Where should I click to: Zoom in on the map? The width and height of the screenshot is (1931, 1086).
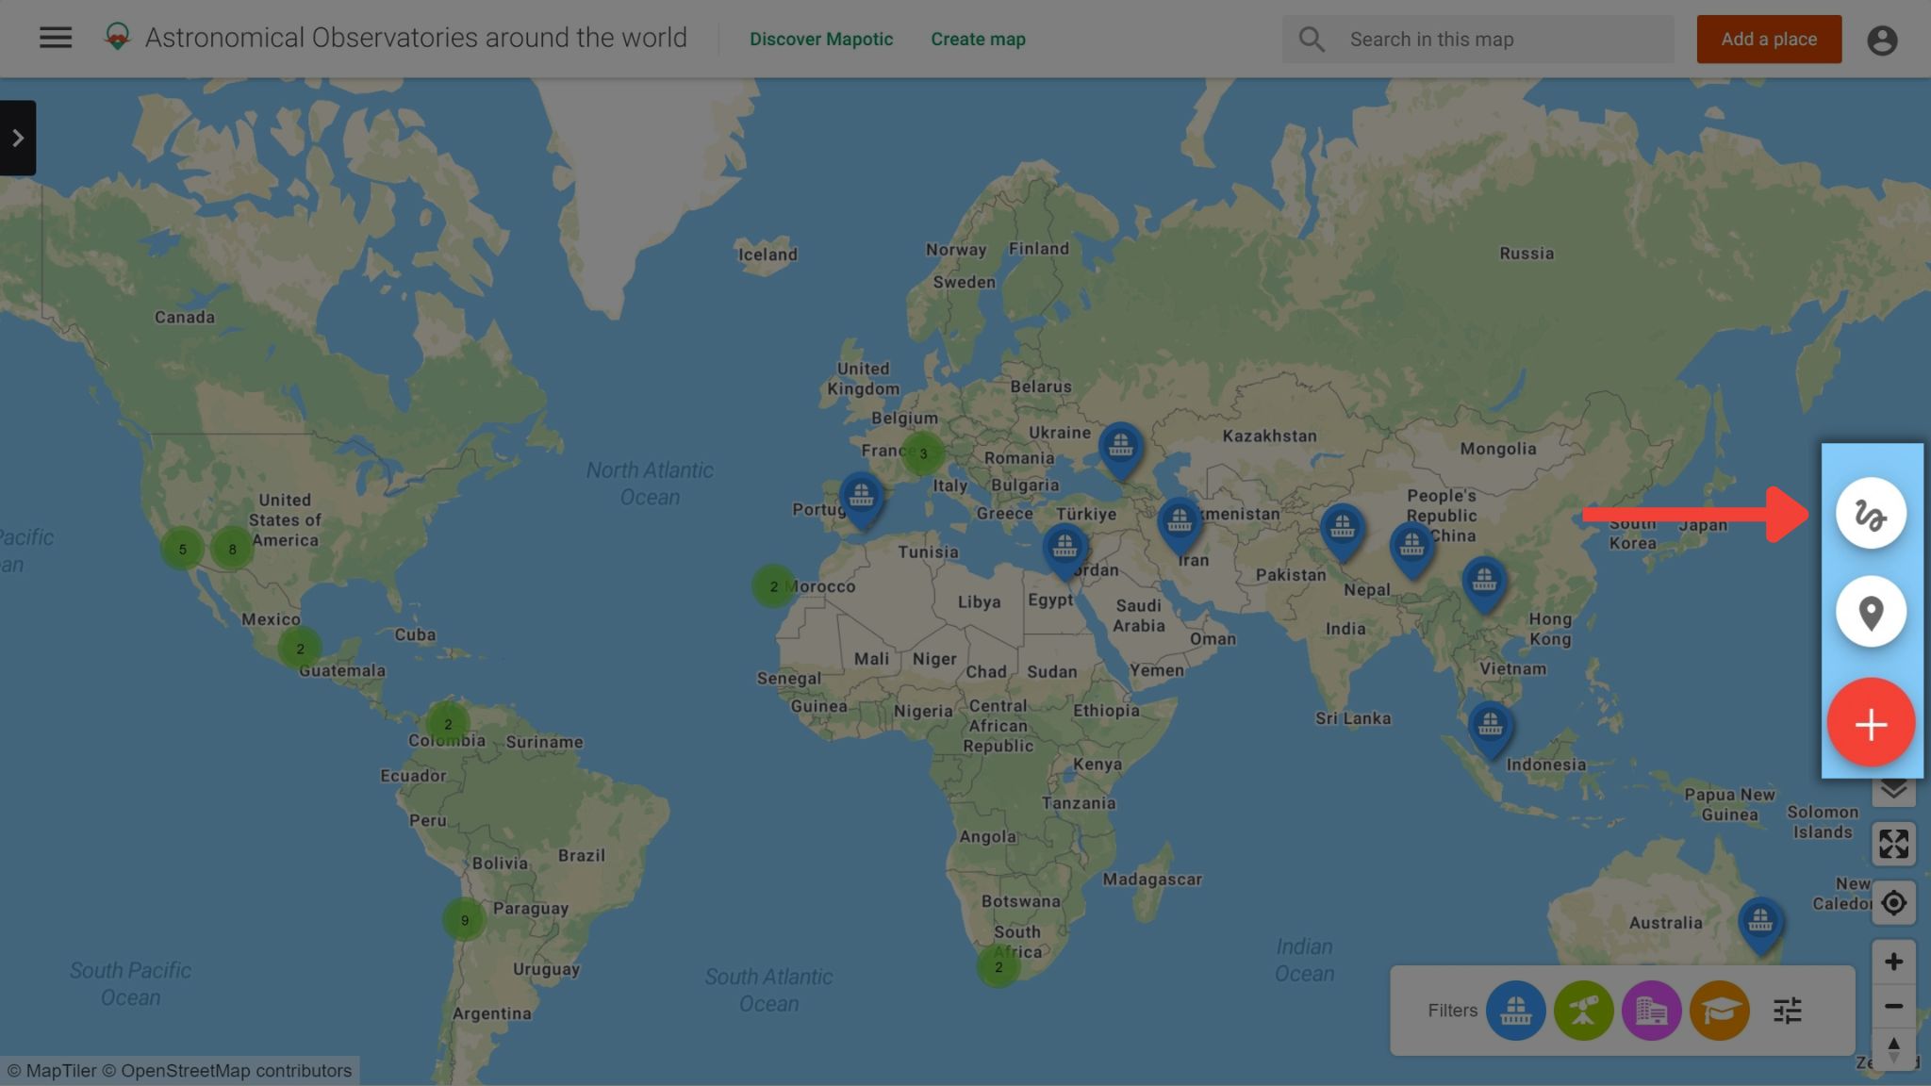[1893, 962]
